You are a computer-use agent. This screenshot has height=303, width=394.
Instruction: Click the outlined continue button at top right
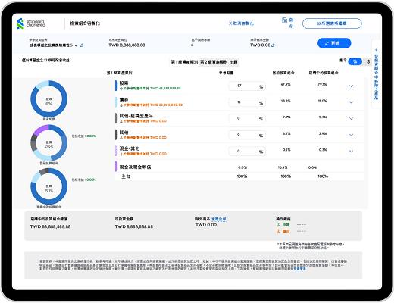point(332,23)
